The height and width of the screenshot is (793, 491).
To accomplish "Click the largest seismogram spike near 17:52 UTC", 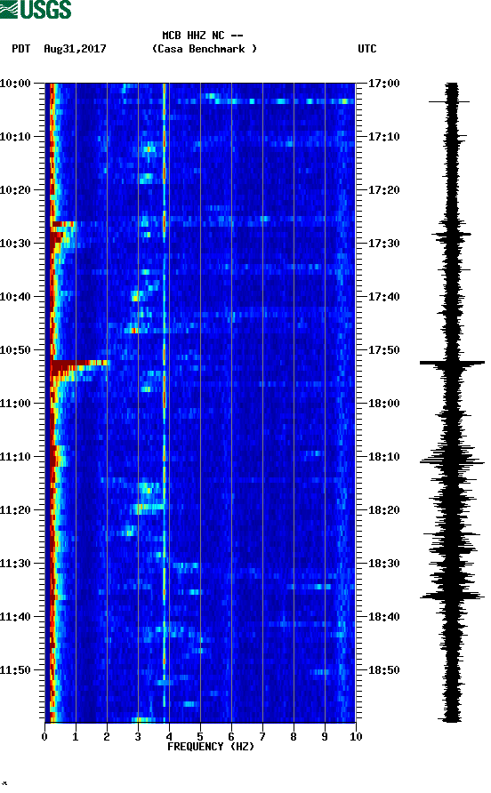I will [452, 363].
